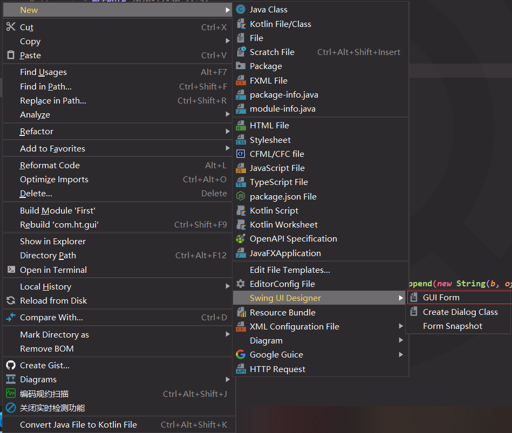
Task: Click the Create Dialog Class icon
Action: click(x=414, y=312)
